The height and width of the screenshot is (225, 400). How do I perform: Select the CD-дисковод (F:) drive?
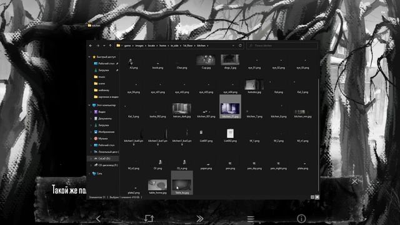coord(106,165)
